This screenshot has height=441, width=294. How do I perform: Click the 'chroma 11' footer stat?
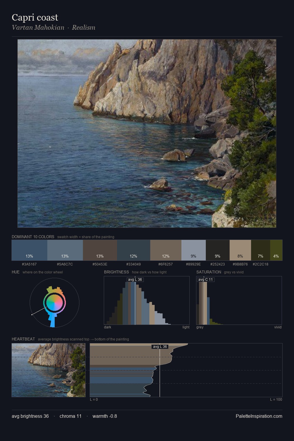coord(71,416)
